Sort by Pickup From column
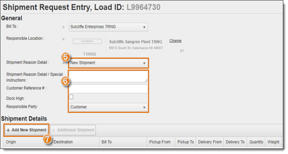 click(x=160, y=142)
